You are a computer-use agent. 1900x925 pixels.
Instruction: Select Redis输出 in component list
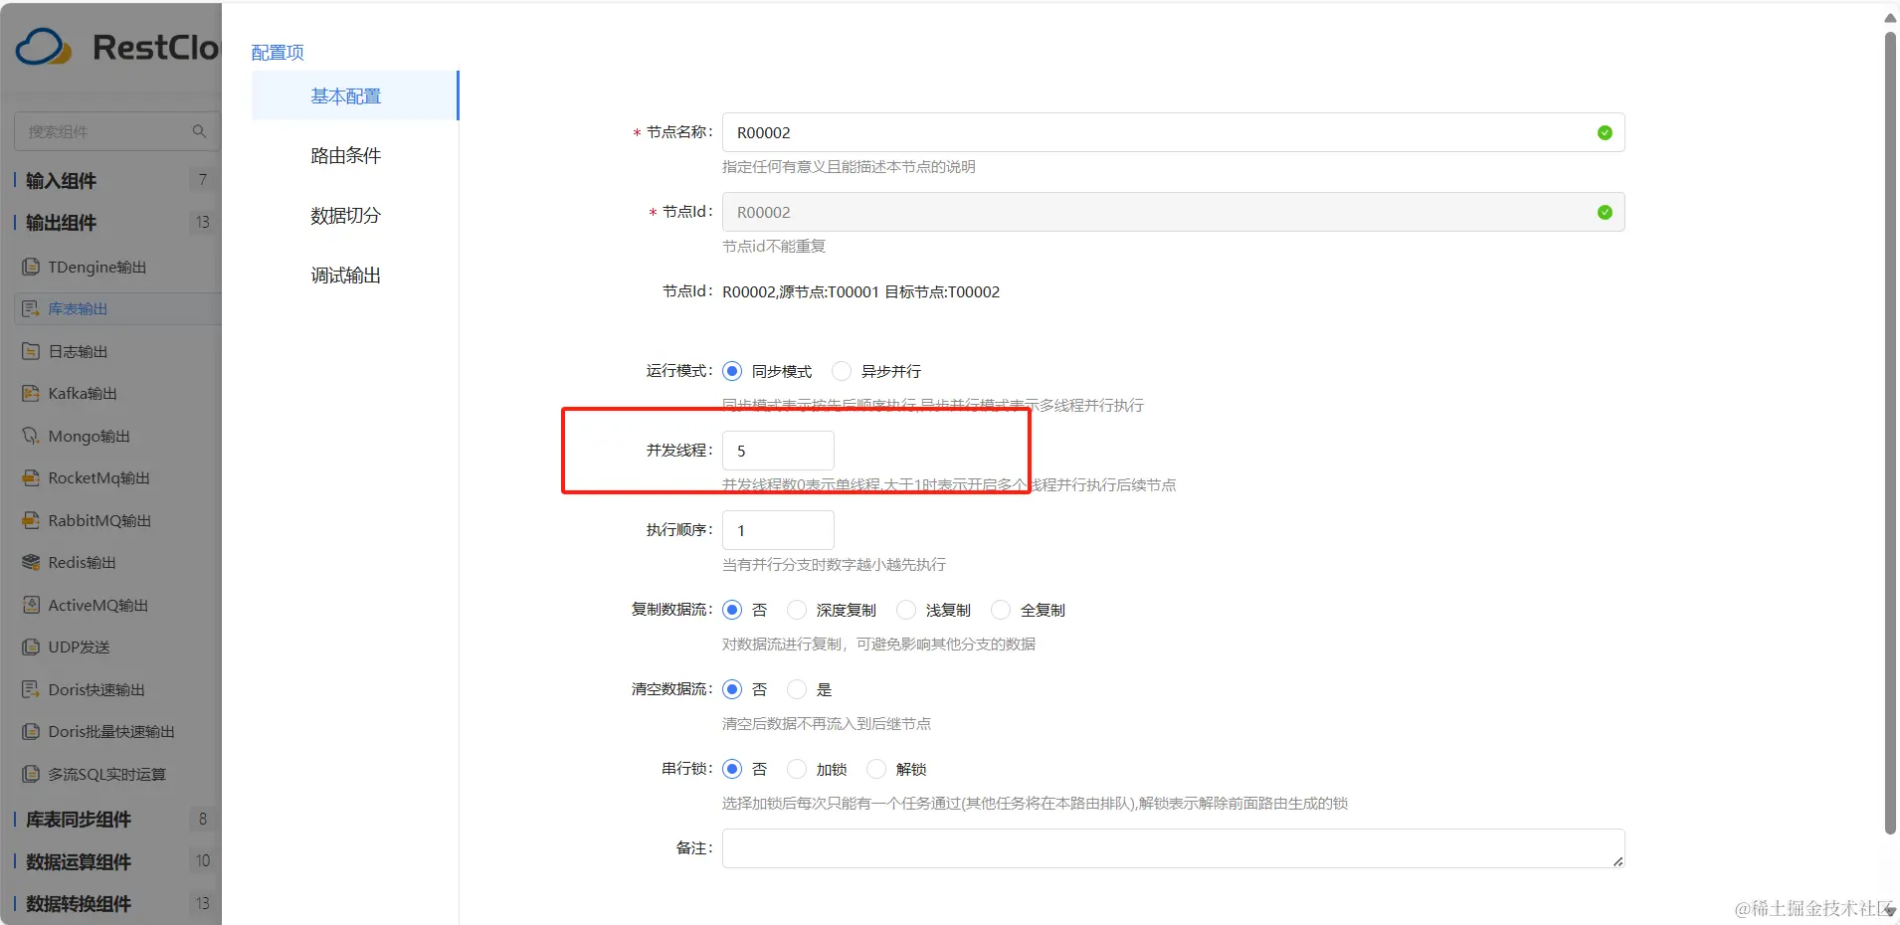coord(82,562)
